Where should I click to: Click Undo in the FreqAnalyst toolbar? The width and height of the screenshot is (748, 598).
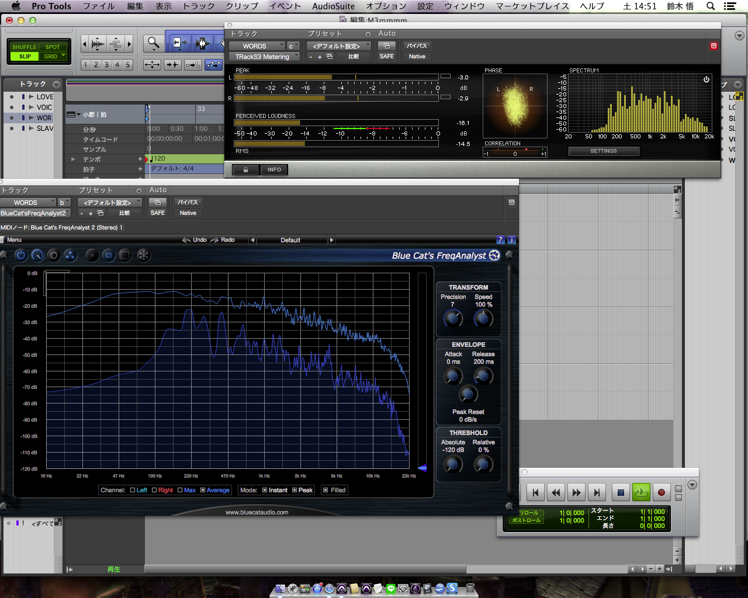tap(195, 240)
